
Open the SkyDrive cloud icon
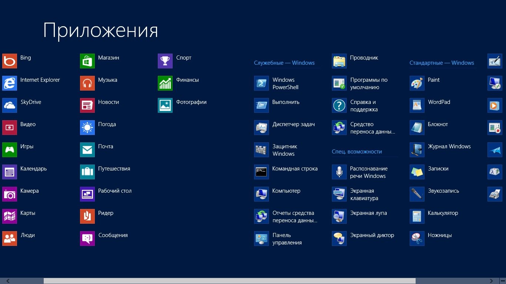tap(10, 105)
